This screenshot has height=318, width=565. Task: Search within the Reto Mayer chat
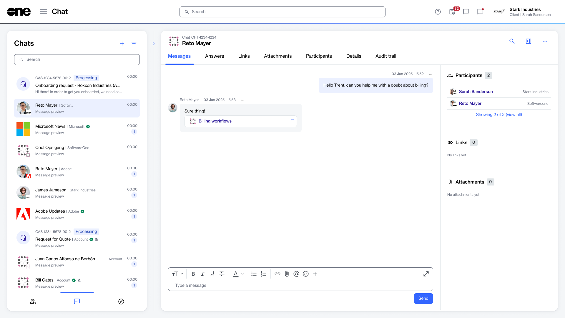point(512,41)
